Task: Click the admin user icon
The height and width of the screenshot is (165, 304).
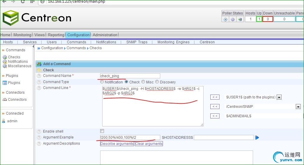Action: click(x=4, y=121)
